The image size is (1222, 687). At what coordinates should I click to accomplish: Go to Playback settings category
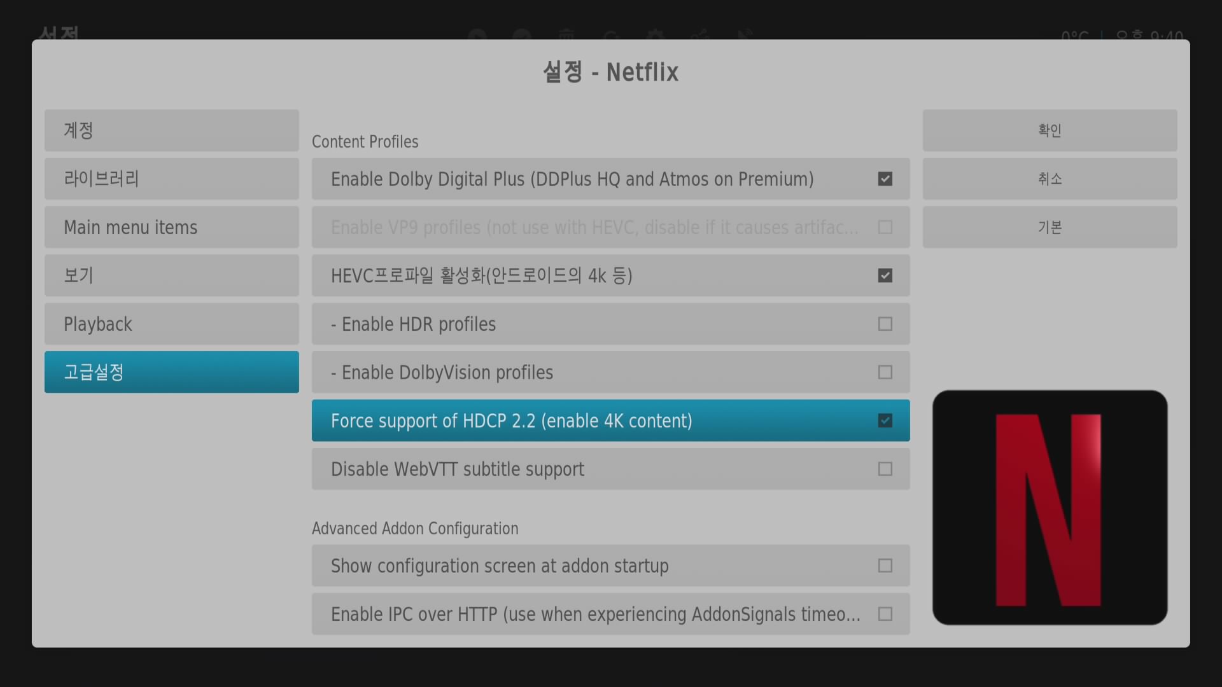[171, 324]
